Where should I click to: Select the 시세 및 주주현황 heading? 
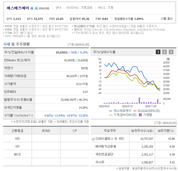(x=17, y=44)
